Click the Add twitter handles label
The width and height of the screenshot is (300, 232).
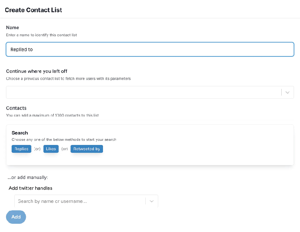click(30, 188)
